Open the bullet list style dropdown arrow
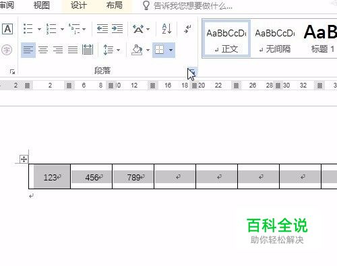 (39, 29)
